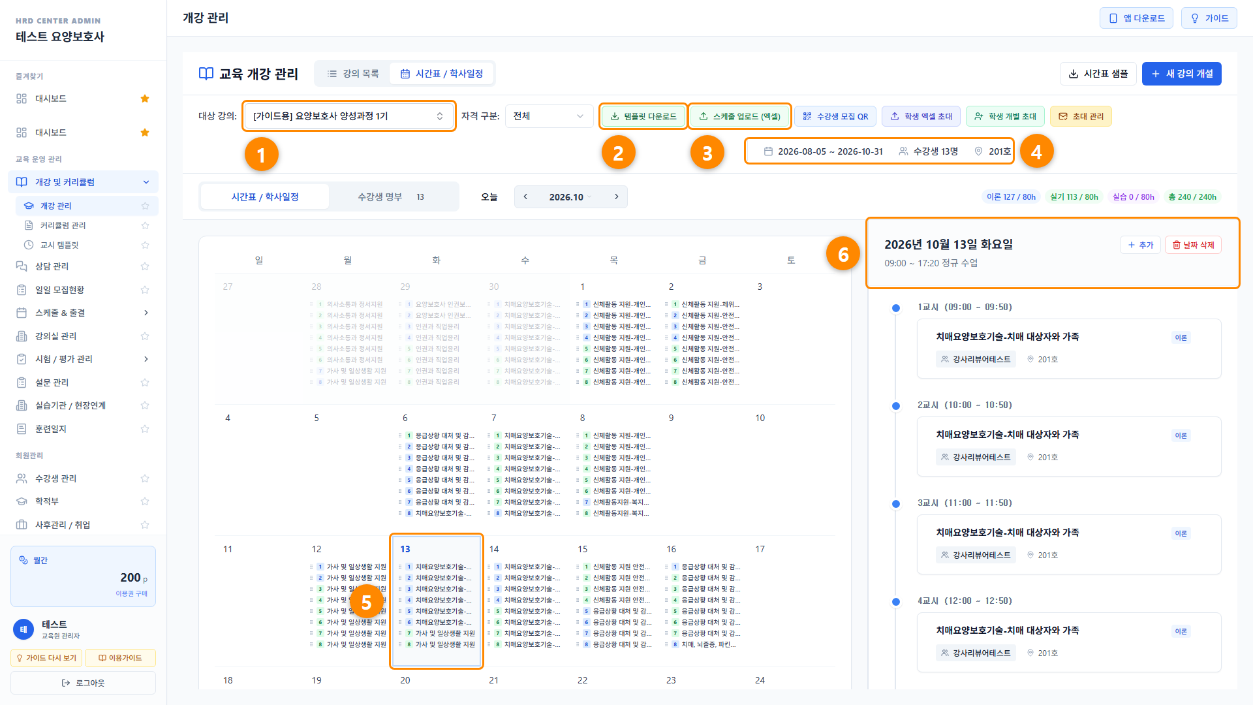Click 수강생 모집 QR button

(835, 116)
